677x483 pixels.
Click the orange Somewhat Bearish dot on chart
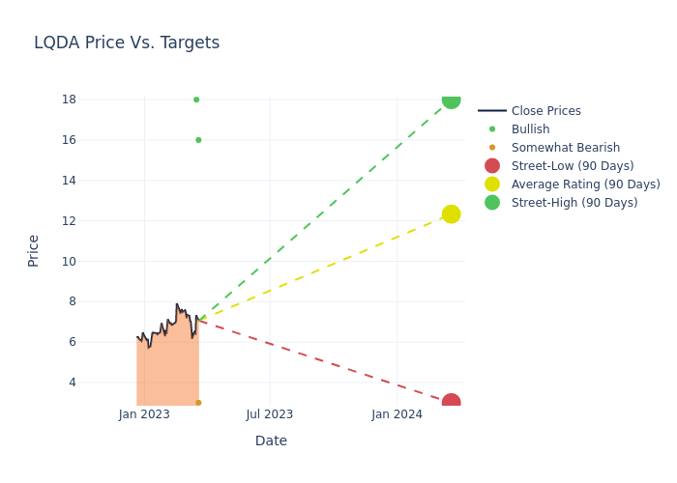click(x=198, y=403)
